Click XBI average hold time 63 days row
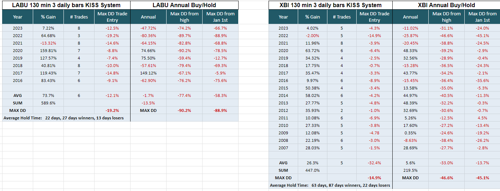 point(330,185)
